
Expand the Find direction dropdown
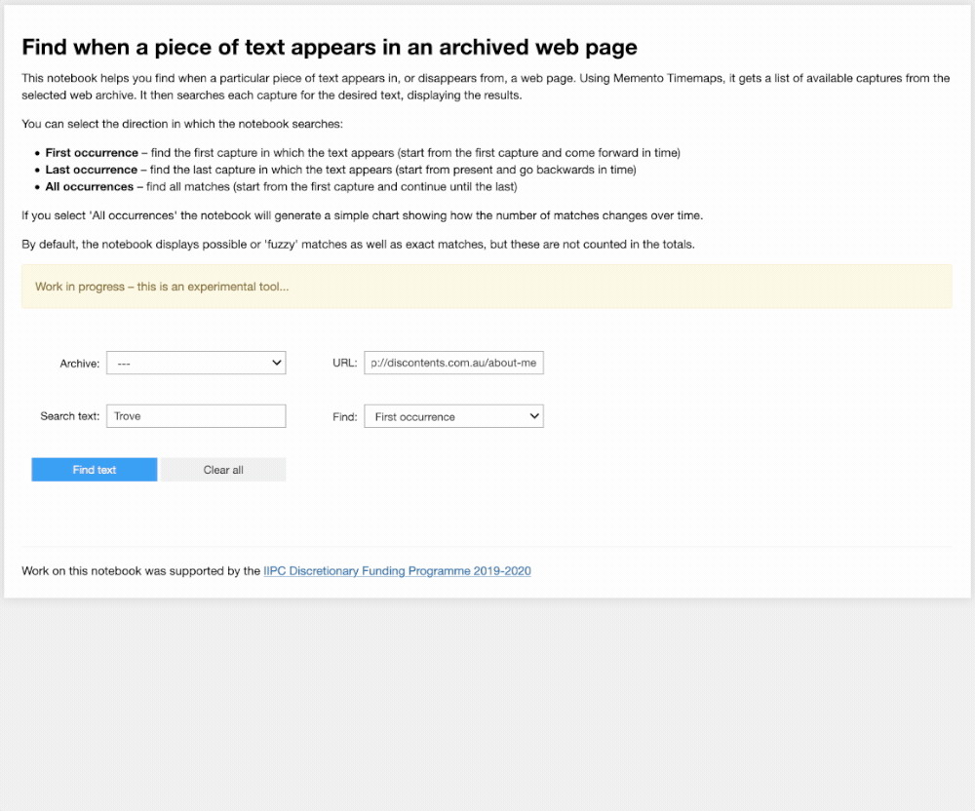(x=453, y=416)
